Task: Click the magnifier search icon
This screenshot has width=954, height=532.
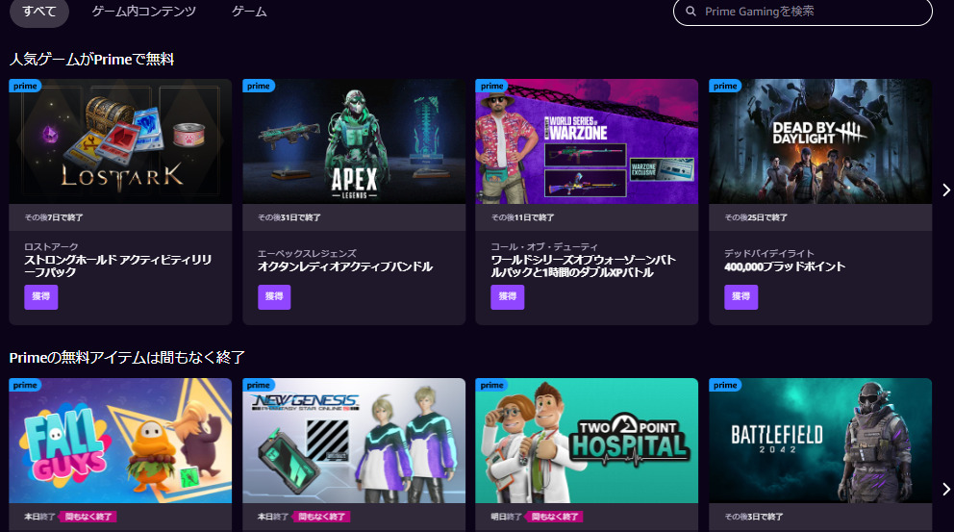Action: [x=690, y=11]
